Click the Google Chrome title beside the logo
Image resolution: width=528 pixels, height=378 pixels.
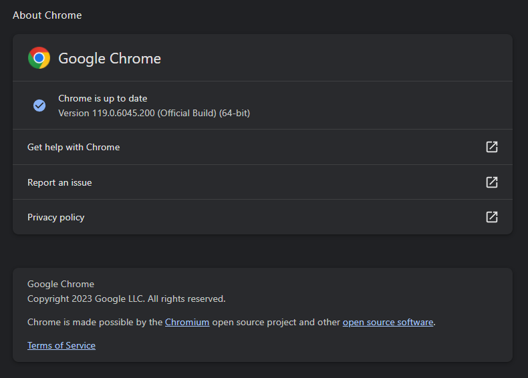110,58
